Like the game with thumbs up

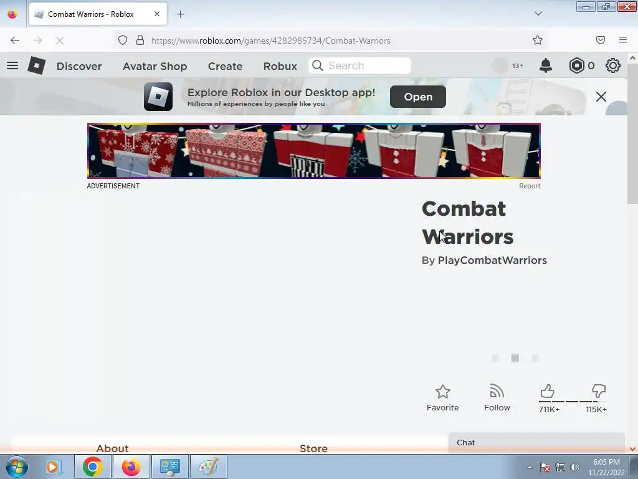[x=547, y=391]
